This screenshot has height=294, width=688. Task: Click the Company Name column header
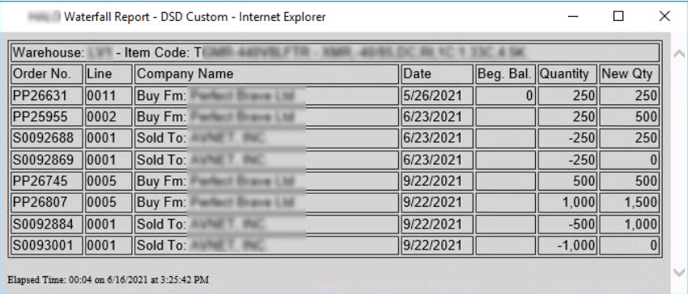[267, 74]
